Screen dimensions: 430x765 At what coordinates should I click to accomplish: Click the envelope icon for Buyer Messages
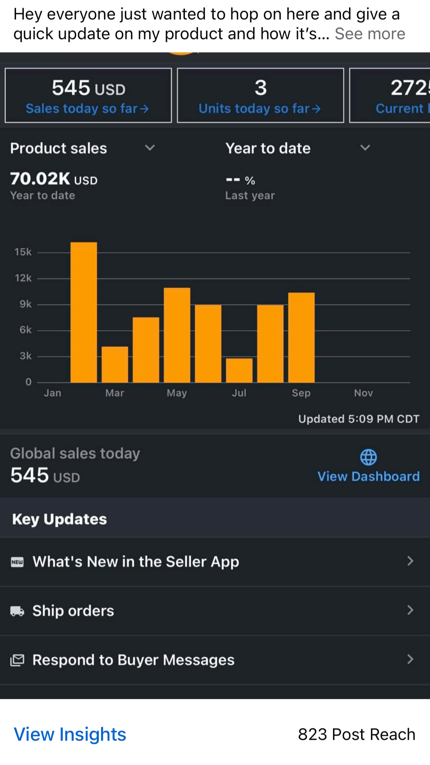(17, 660)
